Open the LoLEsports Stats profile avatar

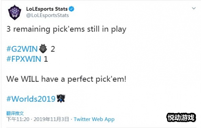click(14, 12)
